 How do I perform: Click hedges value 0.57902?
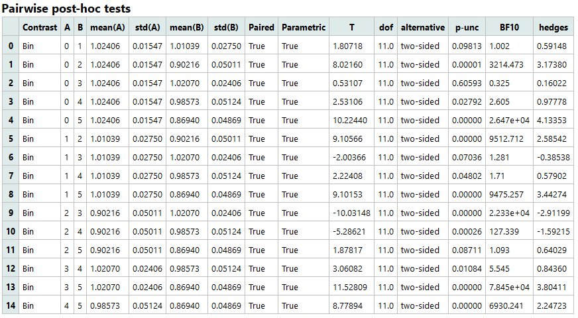551,176
